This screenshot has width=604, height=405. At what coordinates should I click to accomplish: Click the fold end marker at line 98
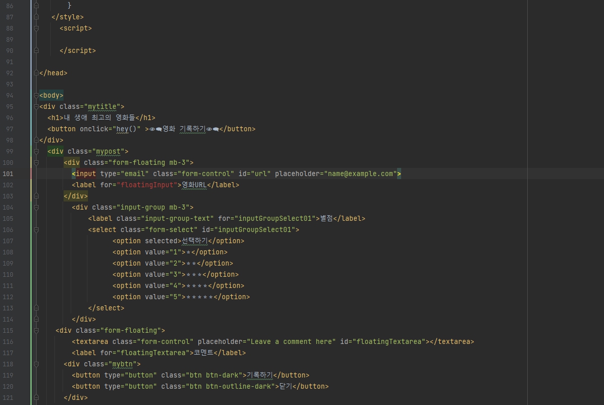36,140
